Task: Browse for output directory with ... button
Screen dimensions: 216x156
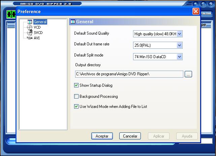Action: (188, 74)
